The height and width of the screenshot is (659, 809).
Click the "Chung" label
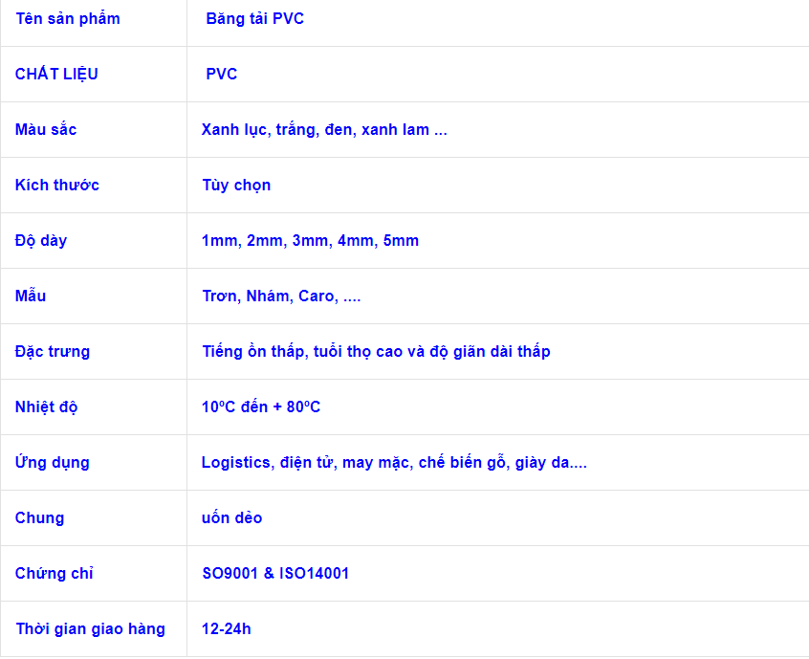pyautogui.click(x=39, y=518)
